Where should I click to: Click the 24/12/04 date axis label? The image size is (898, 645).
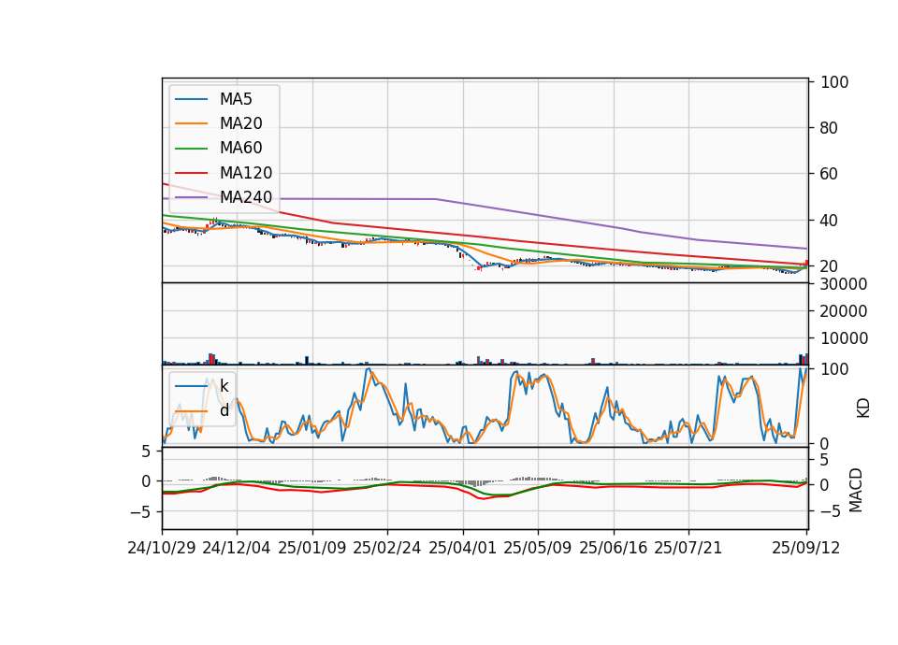(x=237, y=548)
